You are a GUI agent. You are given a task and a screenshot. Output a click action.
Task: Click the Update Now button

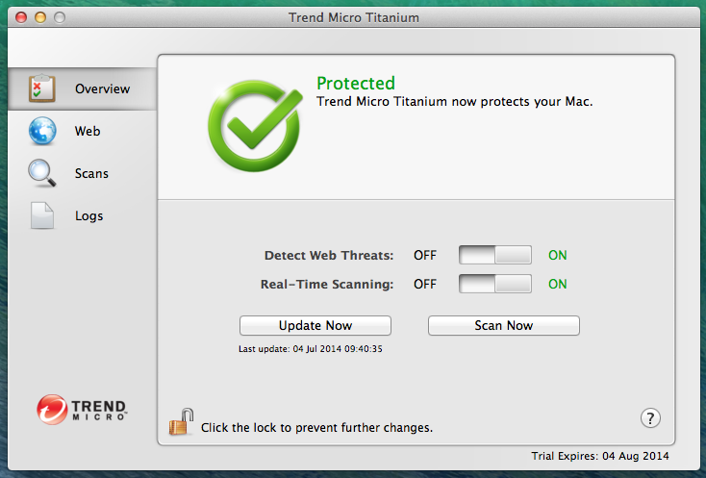click(315, 325)
